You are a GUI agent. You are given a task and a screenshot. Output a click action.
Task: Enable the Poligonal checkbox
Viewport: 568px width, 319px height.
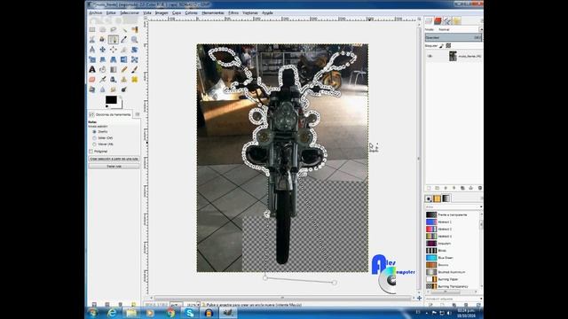[x=91, y=152]
